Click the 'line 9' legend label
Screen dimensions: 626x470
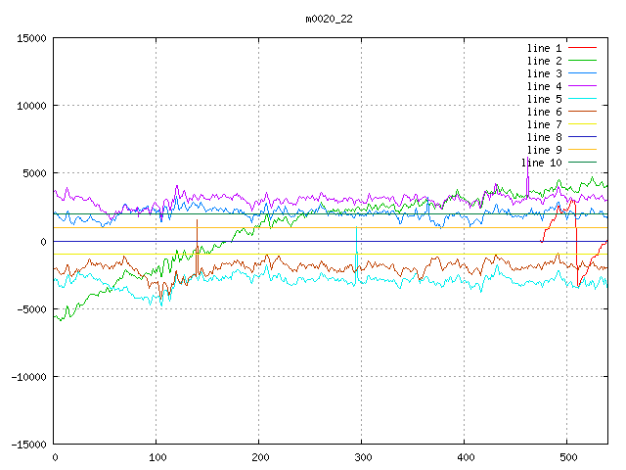(x=545, y=150)
